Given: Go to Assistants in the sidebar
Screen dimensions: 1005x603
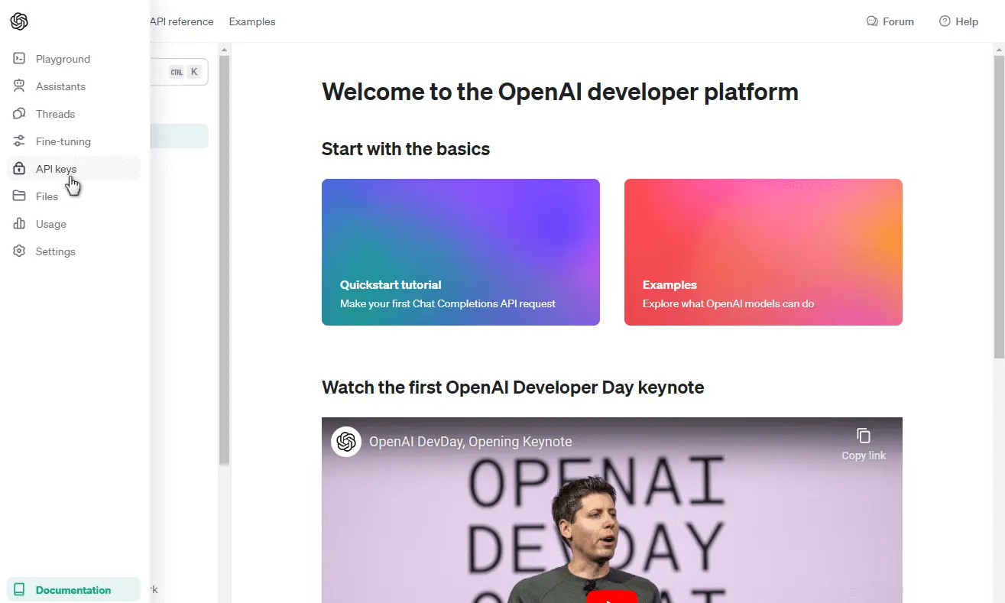Looking at the screenshot, I should (73, 86).
